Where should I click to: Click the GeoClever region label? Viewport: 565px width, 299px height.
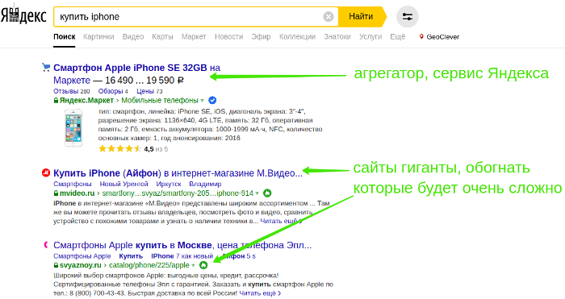click(443, 37)
